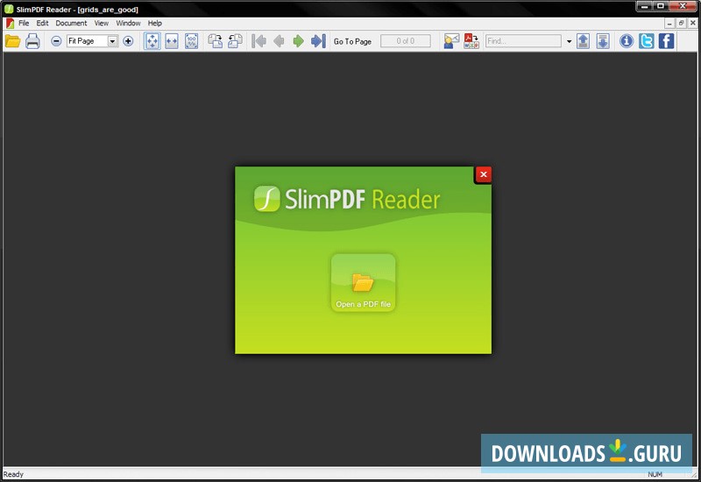Click the document icon left of File menu
701x482 pixels.
pyautogui.click(x=10, y=24)
